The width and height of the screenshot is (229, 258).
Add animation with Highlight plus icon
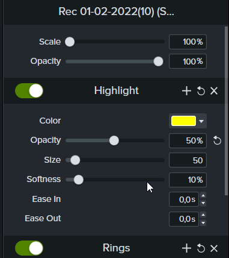(186, 91)
